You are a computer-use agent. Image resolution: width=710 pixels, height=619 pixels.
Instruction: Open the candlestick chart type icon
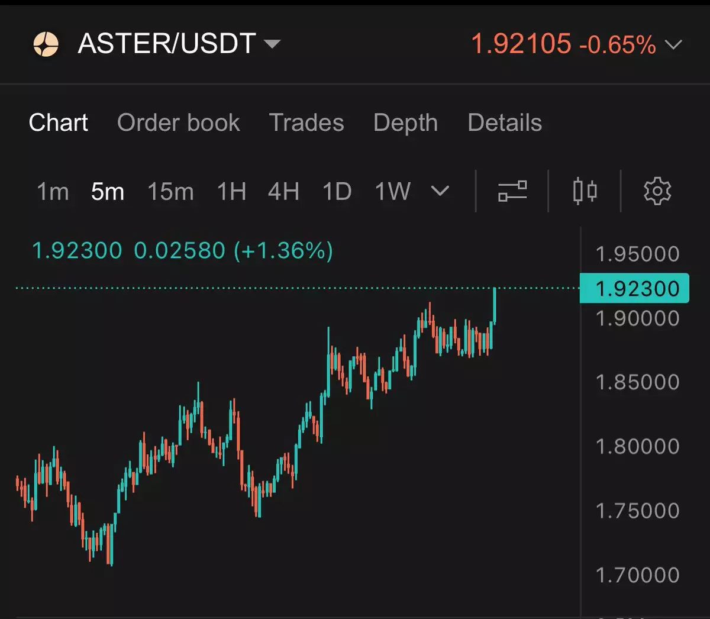point(585,191)
